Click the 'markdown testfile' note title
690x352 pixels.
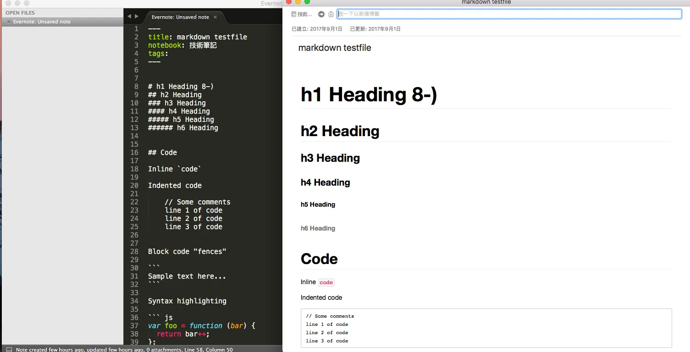tap(335, 48)
